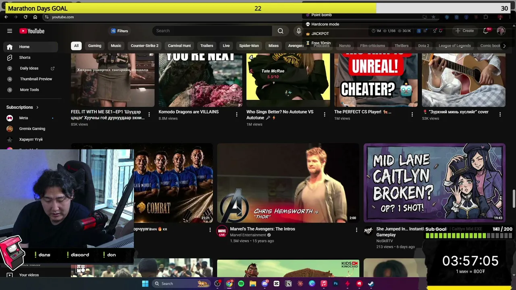Viewport: 516px width, 290px height.
Task: Select the Spider-Man category chip
Action: 249,46
